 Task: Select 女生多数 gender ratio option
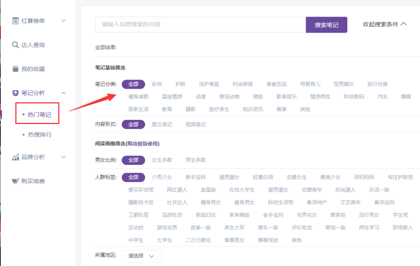tap(162, 160)
